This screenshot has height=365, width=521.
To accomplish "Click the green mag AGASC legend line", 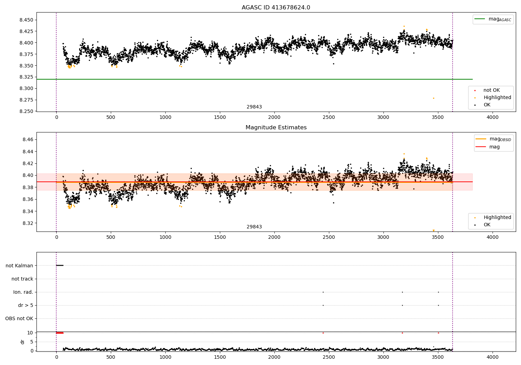I will click(x=480, y=19).
